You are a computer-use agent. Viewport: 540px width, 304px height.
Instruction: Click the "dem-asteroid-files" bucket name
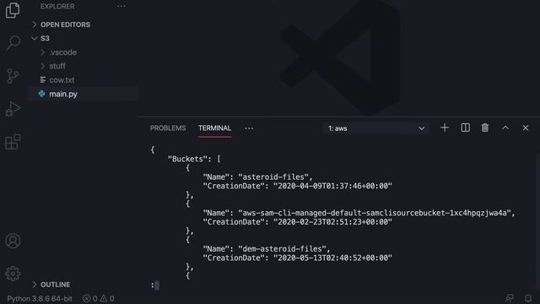click(283, 249)
